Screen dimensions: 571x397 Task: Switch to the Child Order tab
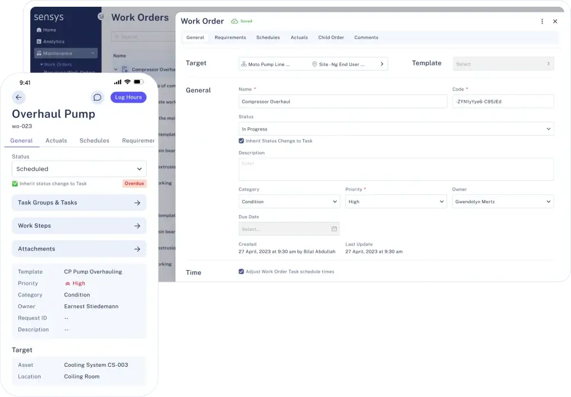331,37
